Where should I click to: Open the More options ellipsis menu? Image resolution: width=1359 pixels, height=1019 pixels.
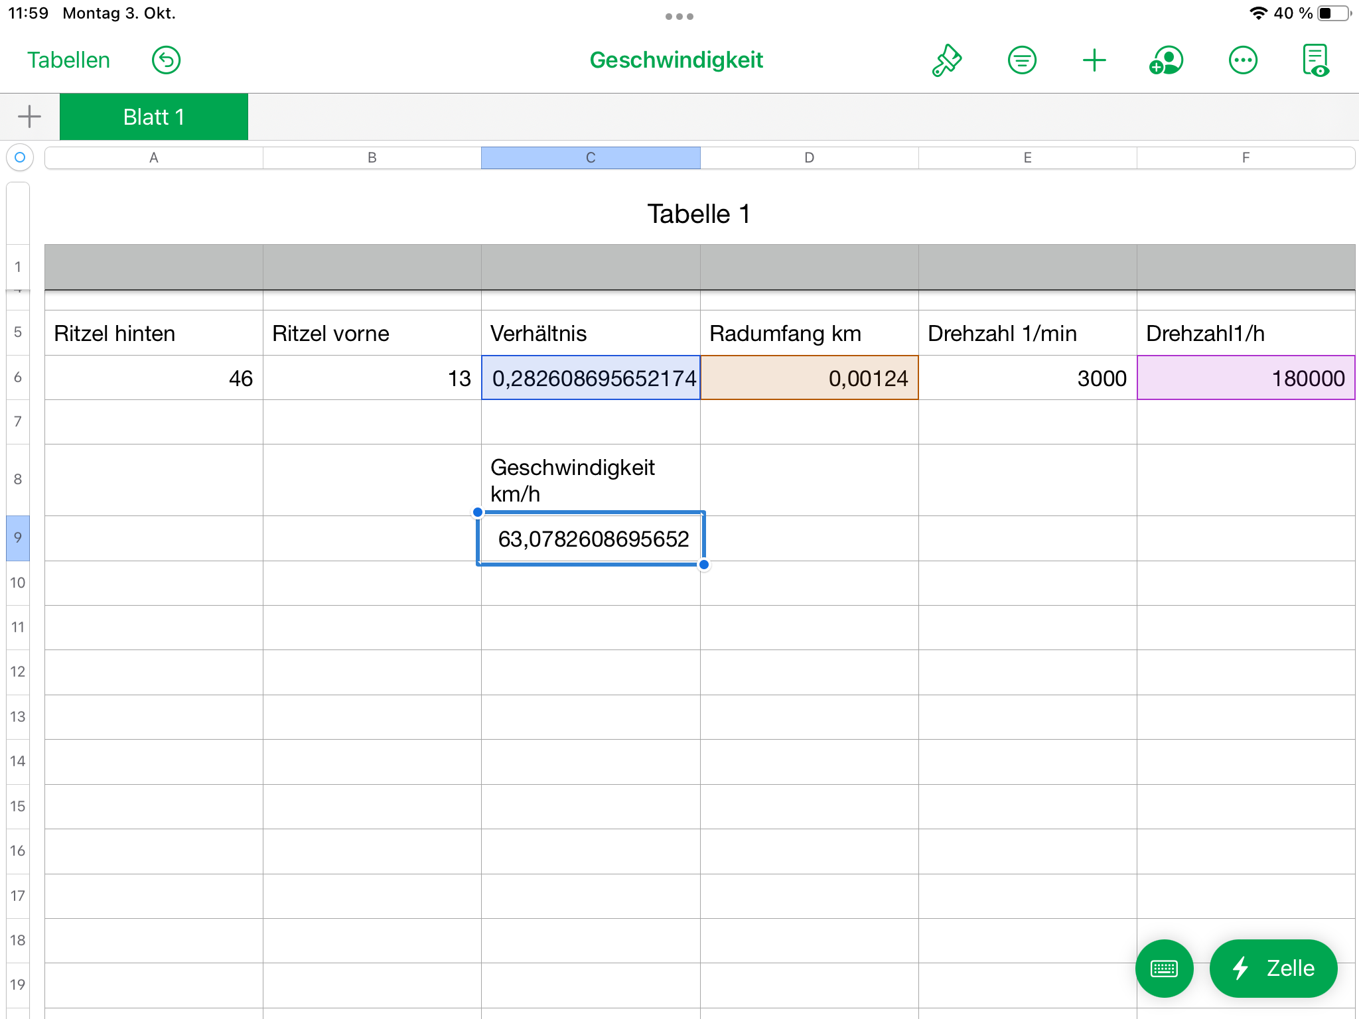coord(1242,60)
